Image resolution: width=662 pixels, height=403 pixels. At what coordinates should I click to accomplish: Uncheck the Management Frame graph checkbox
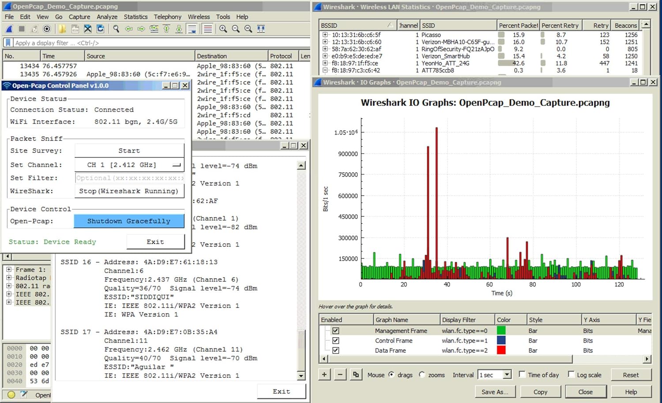coord(336,331)
